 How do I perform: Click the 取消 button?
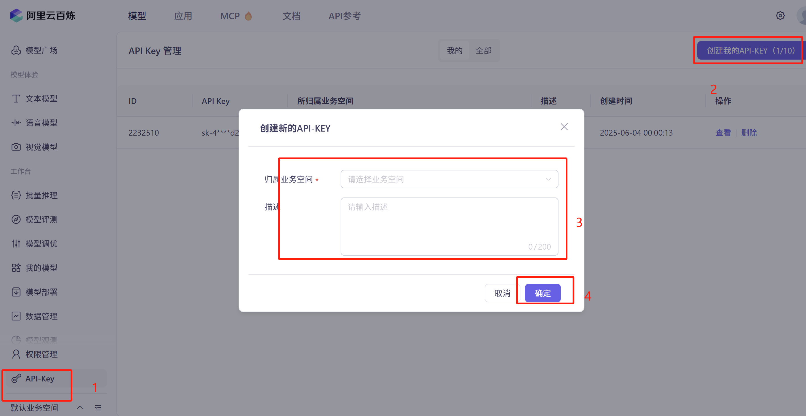pyautogui.click(x=502, y=293)
